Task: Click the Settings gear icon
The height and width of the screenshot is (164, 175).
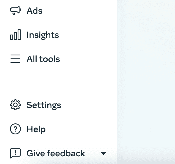Action: [x=15, y=105]
